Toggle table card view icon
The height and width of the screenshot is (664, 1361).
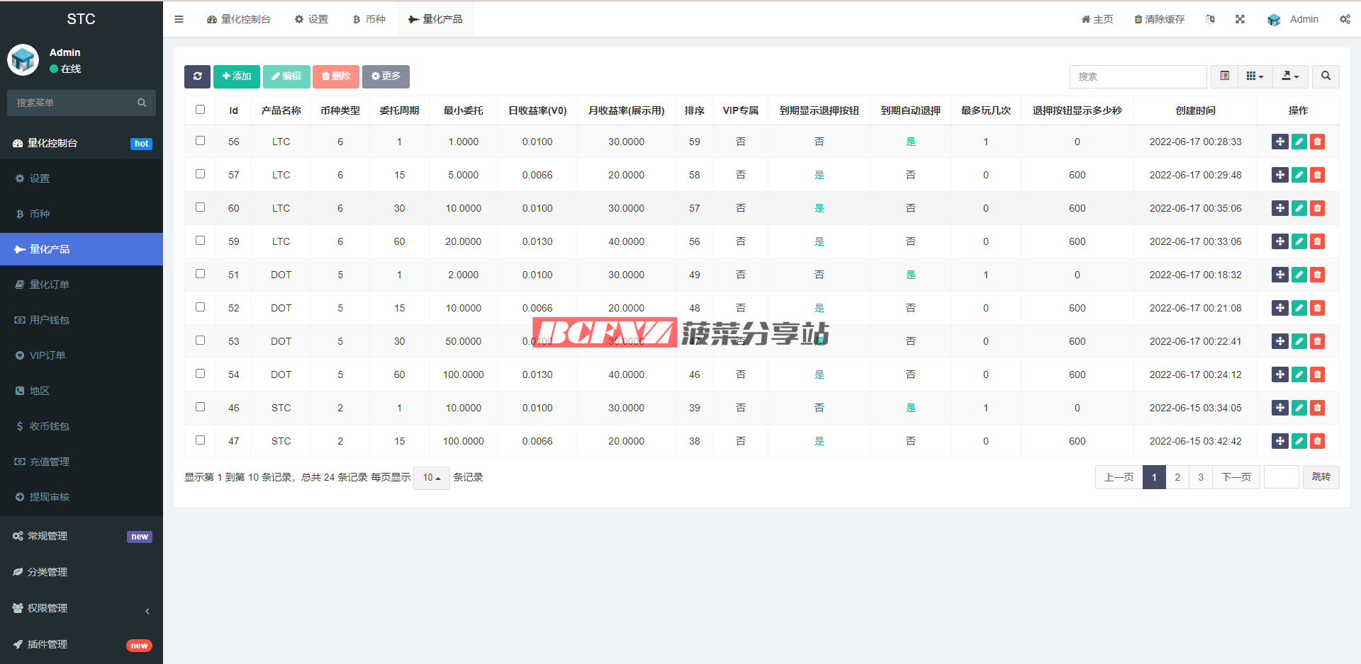pos(1224,76)
